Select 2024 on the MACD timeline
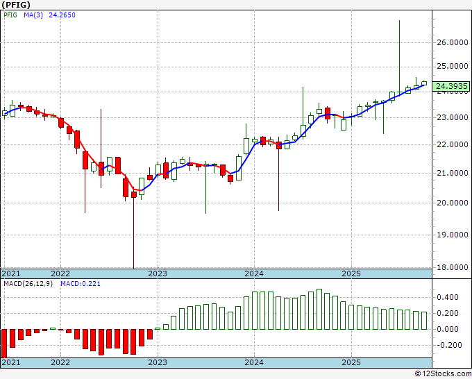 pos(254,362)
